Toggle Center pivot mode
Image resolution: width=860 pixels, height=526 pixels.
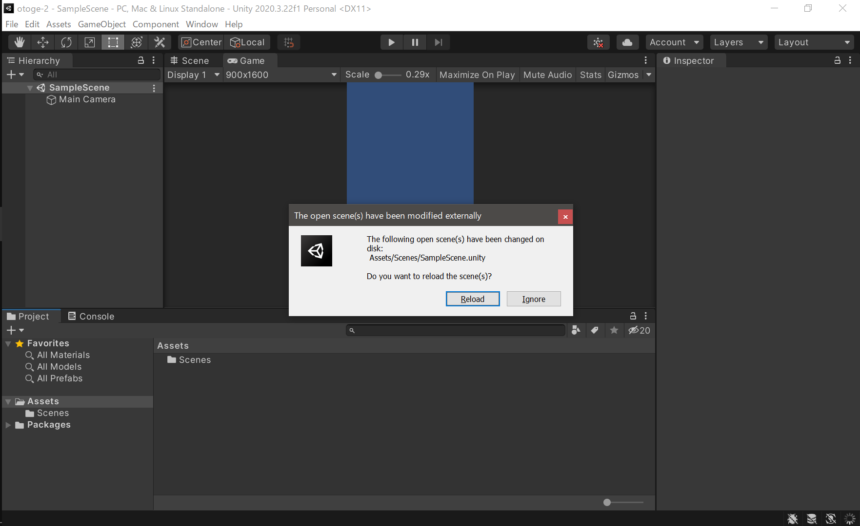pos(201,42)
